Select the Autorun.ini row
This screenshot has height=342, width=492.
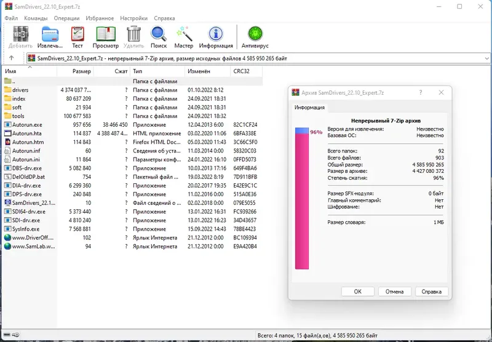132,159
